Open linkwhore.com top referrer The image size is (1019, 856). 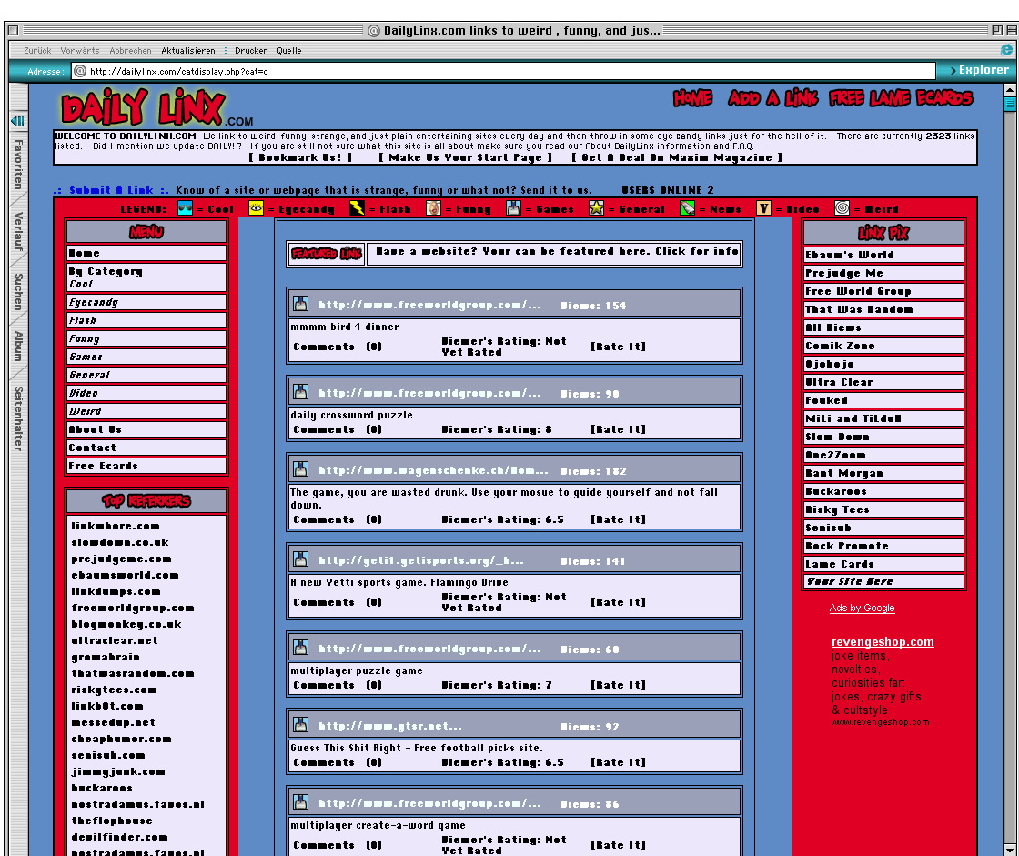[115, 526]
